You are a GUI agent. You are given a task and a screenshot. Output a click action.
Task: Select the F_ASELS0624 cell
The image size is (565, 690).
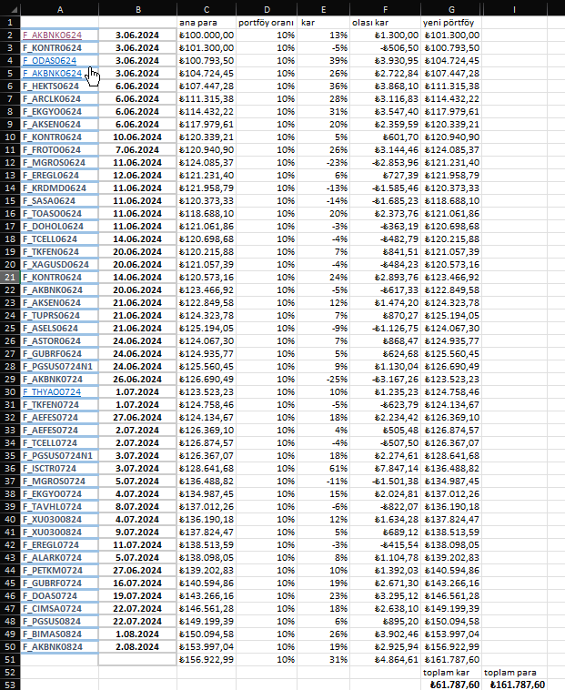tap(60, 329)
